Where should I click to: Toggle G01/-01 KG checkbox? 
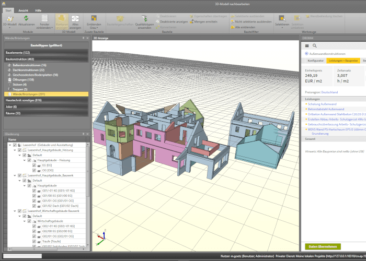[34, 191]
